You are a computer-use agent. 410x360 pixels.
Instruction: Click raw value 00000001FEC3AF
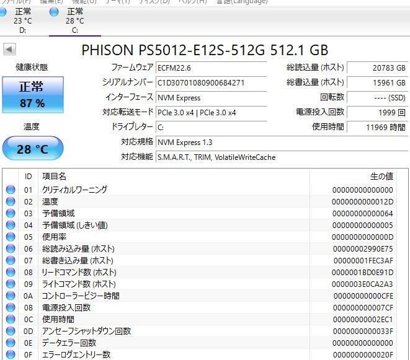[363, 260]
